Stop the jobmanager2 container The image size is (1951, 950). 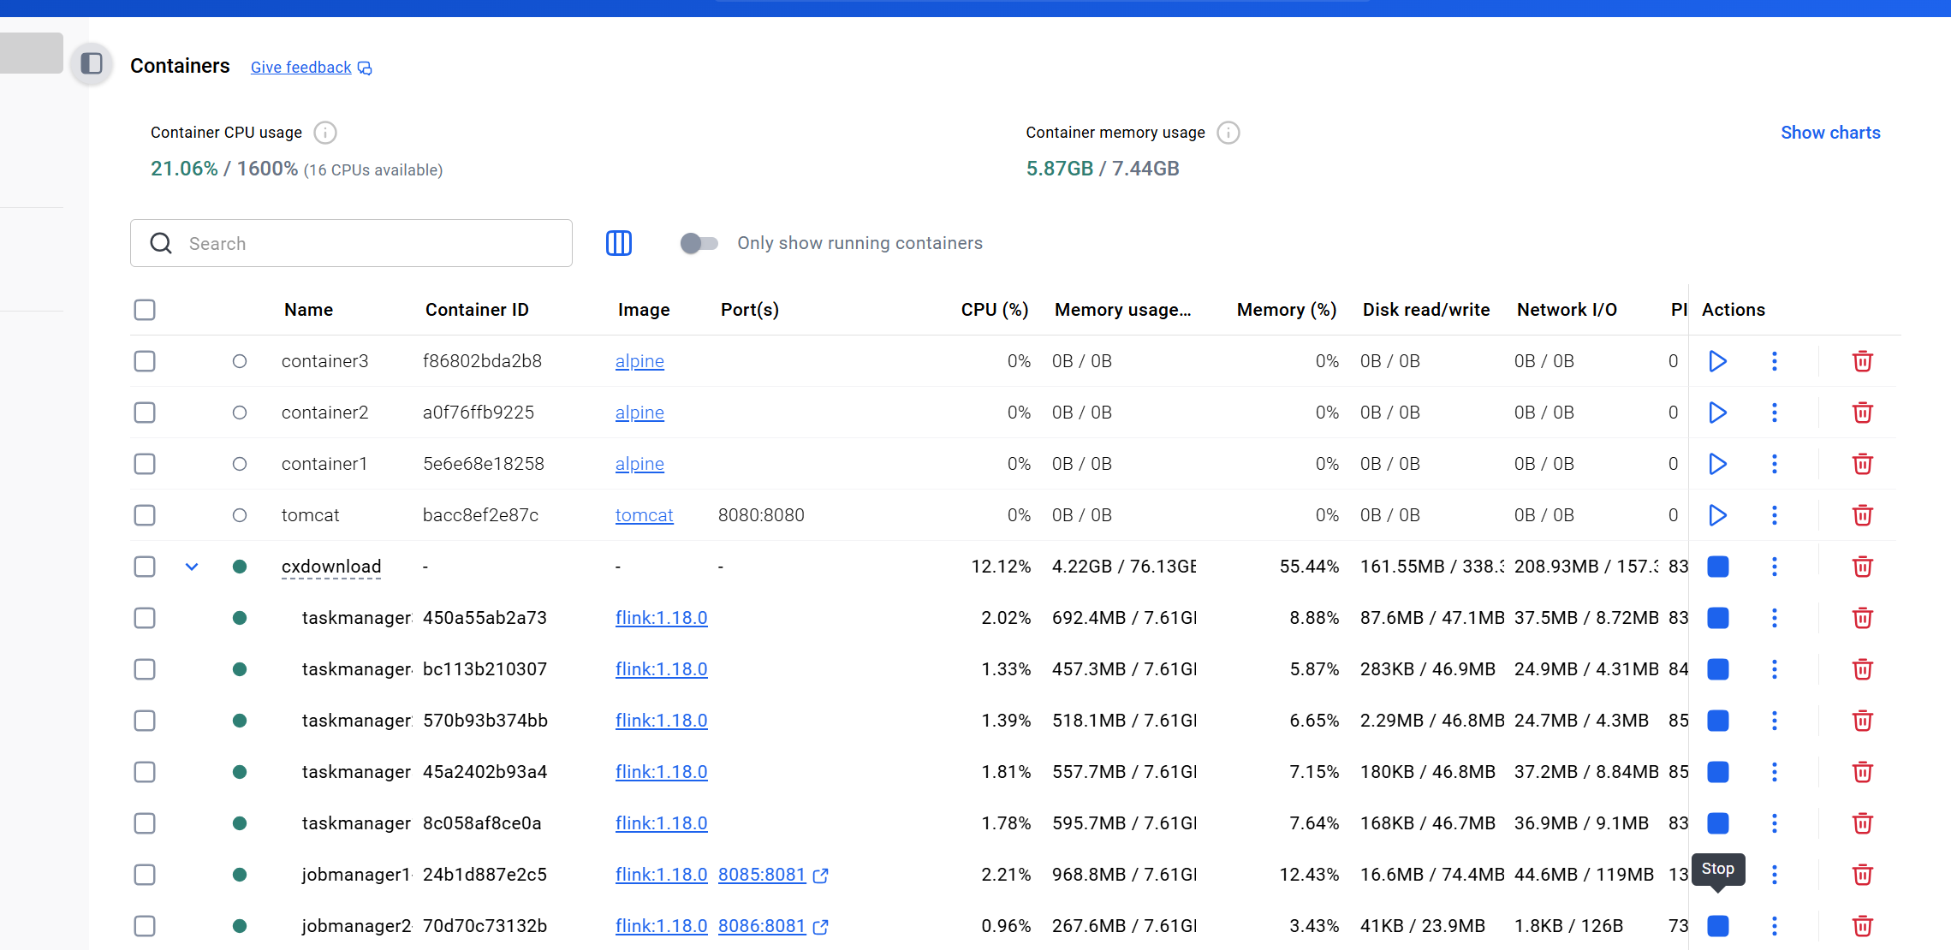[x=1717, y=926]
